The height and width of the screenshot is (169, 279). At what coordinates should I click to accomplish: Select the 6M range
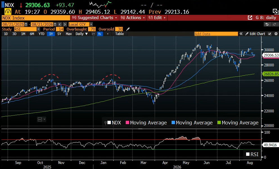(x=32, y=34)
